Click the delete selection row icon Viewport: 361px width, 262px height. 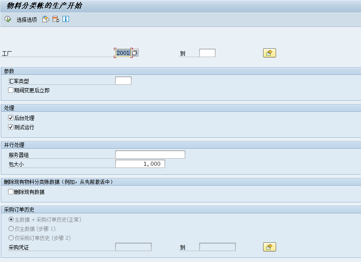tap(56, 19)
